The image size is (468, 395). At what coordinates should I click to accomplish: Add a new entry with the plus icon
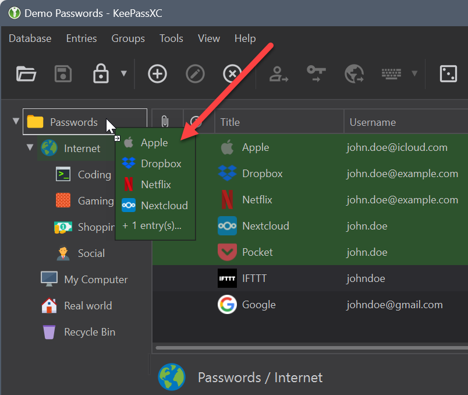coord(157,74)
